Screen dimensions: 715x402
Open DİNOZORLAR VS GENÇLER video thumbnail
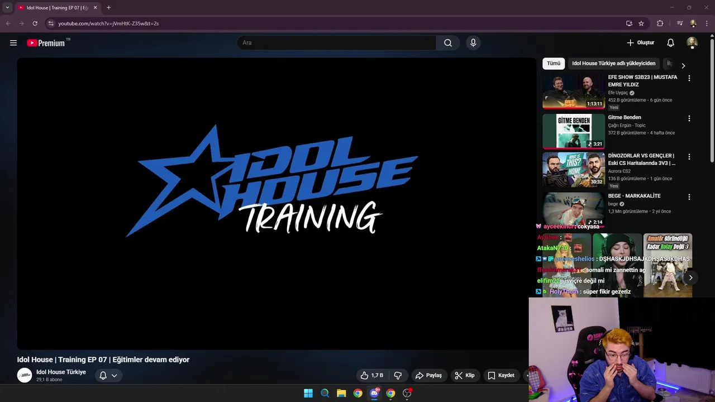click(574, 170)
